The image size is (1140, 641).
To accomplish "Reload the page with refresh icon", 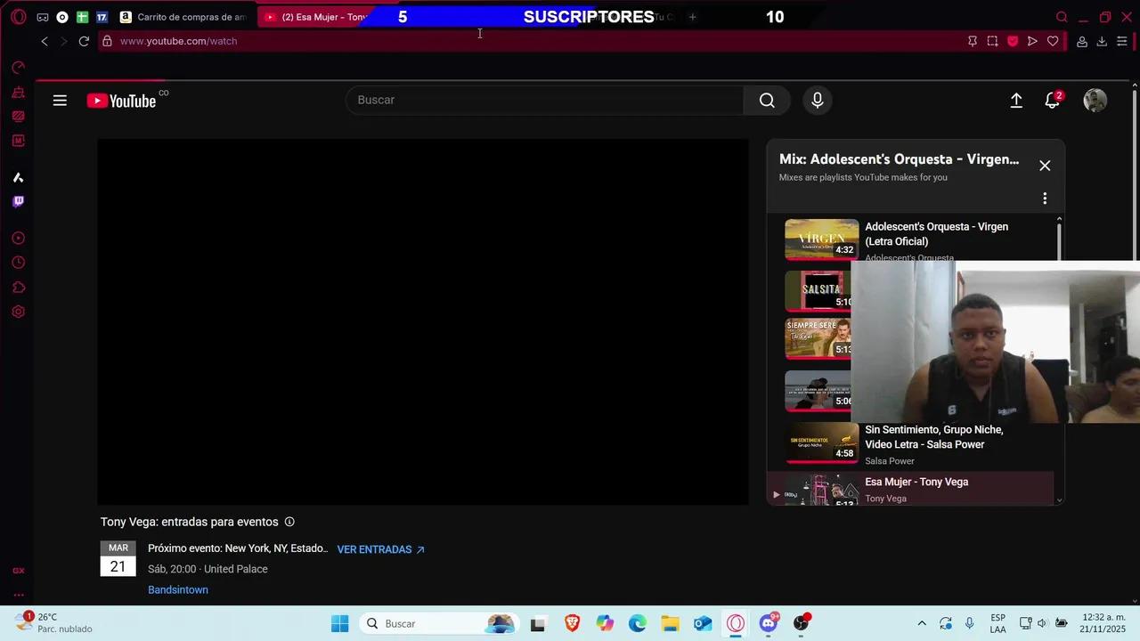I will tap(84, 41).
